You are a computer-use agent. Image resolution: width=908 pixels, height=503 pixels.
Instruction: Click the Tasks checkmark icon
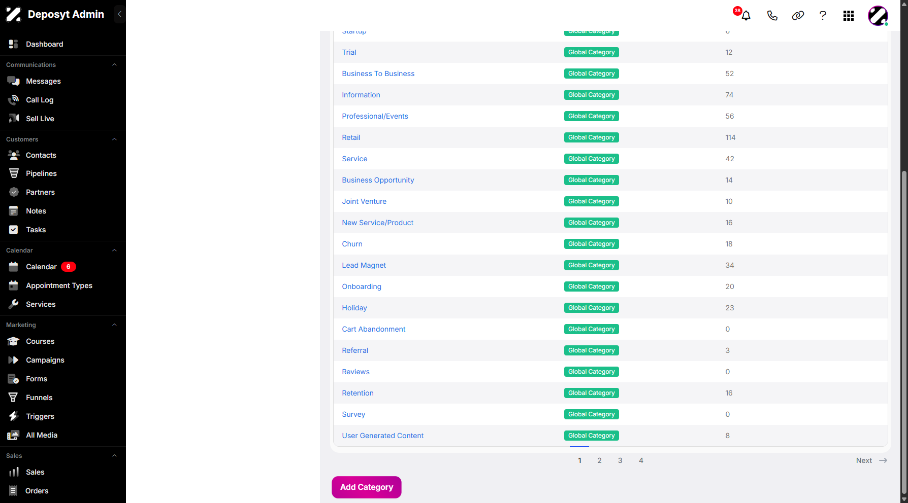(x=14, y=230)
